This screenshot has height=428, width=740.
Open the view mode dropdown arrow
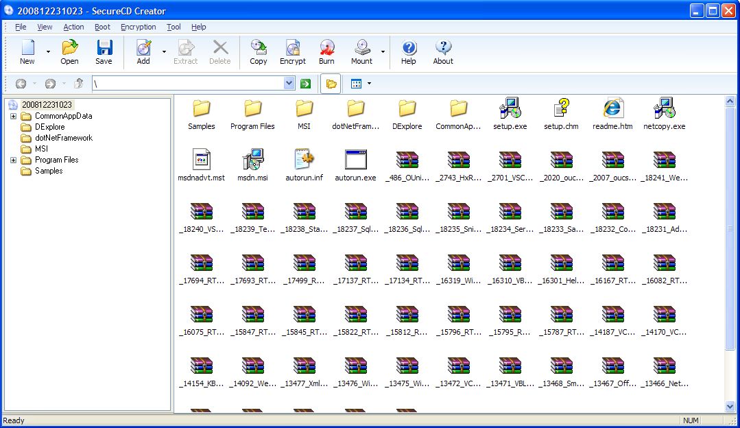click(369, 84)
